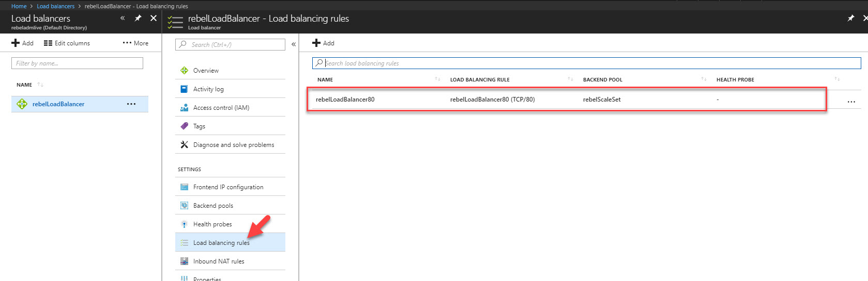Add a load balancer
Screen dimensions: 868x281
pyautogui.click(x=23, y=43)
